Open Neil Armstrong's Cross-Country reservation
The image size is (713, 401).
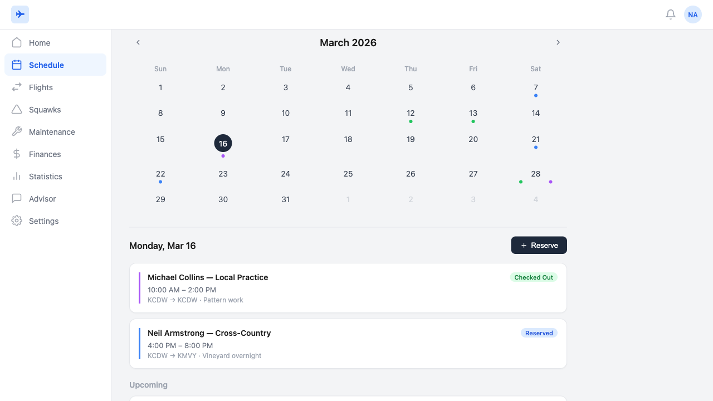(x=348, y=344)
